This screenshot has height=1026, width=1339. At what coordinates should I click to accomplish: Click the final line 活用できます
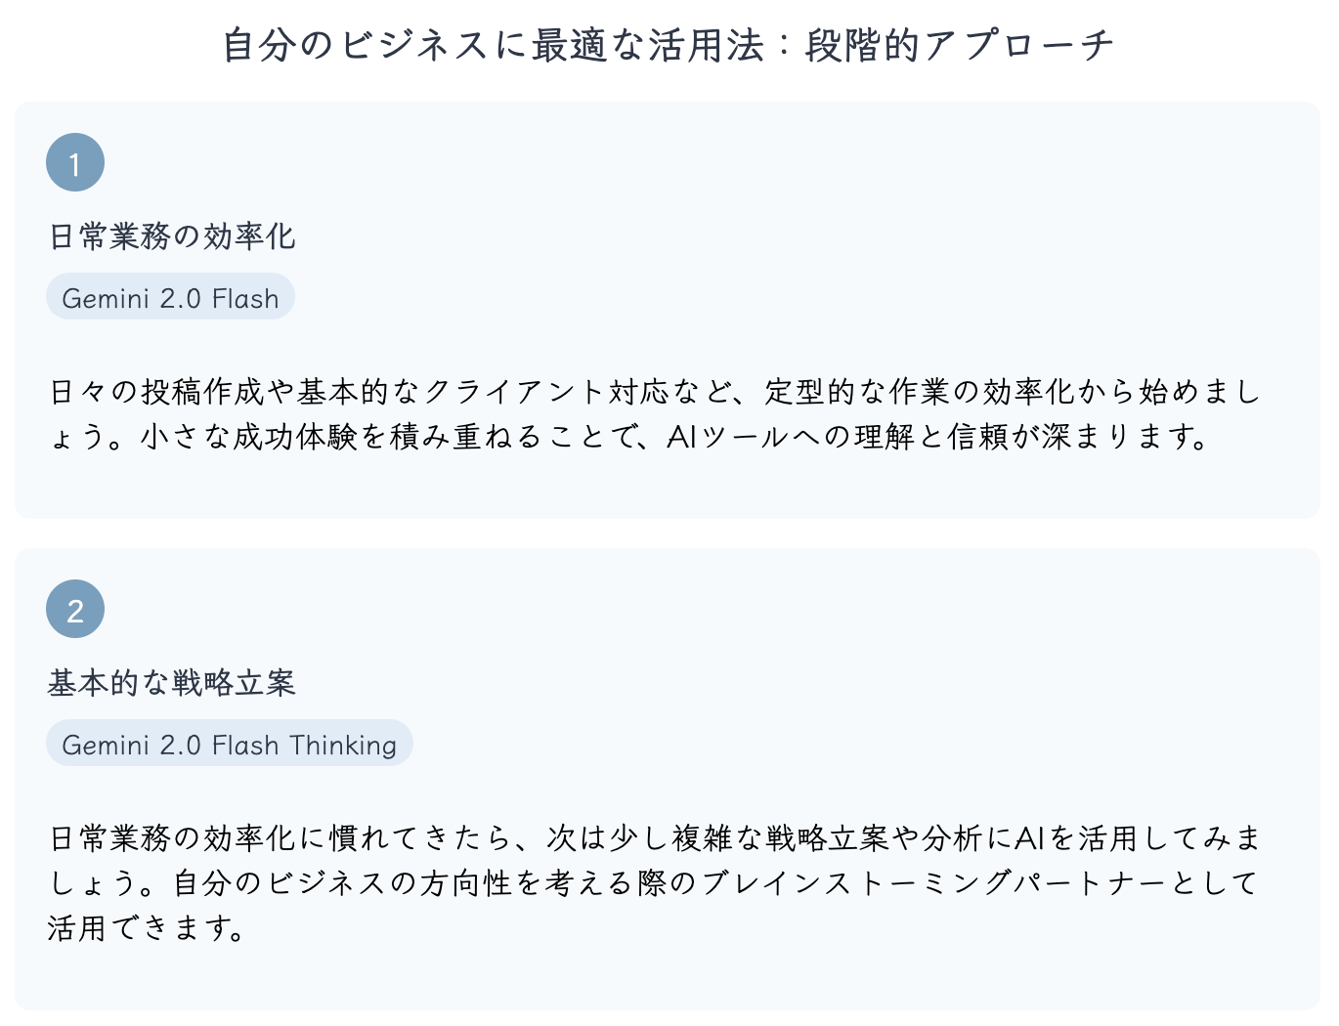pos(147,928)
